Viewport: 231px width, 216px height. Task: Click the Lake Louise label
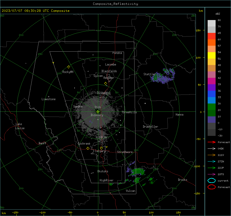tap(20, 126)
